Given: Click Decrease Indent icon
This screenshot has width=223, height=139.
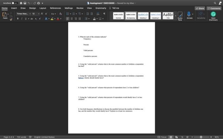Looking at the screenshot, I should 88,14.
